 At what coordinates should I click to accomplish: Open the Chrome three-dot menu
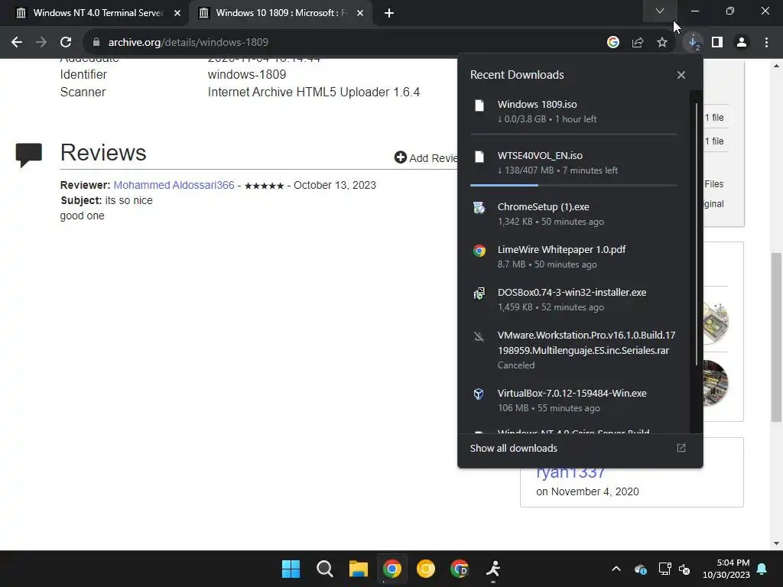[x=766, y=43]
